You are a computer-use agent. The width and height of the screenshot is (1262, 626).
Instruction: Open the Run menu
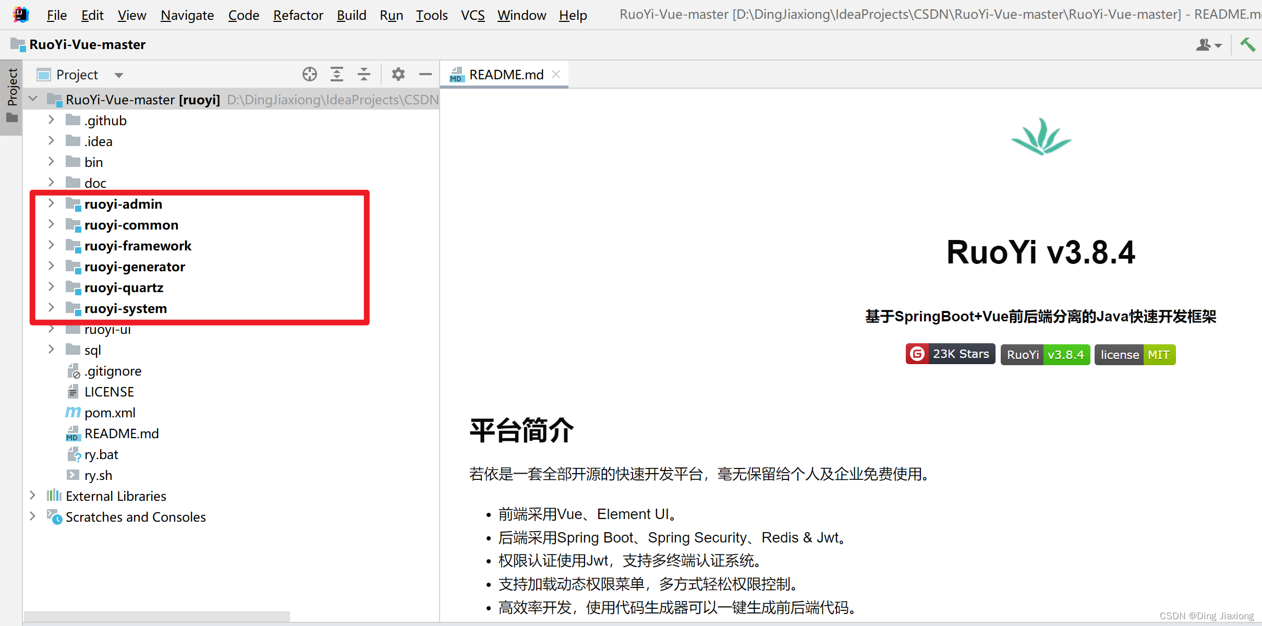[x=392, y=15]
